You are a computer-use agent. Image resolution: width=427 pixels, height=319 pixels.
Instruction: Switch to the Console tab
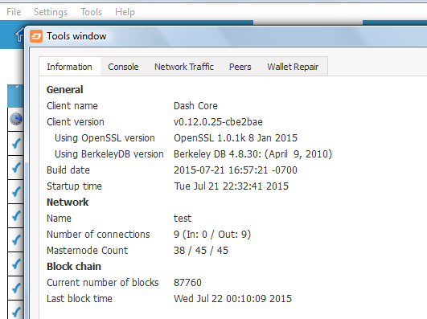point(123,67)
